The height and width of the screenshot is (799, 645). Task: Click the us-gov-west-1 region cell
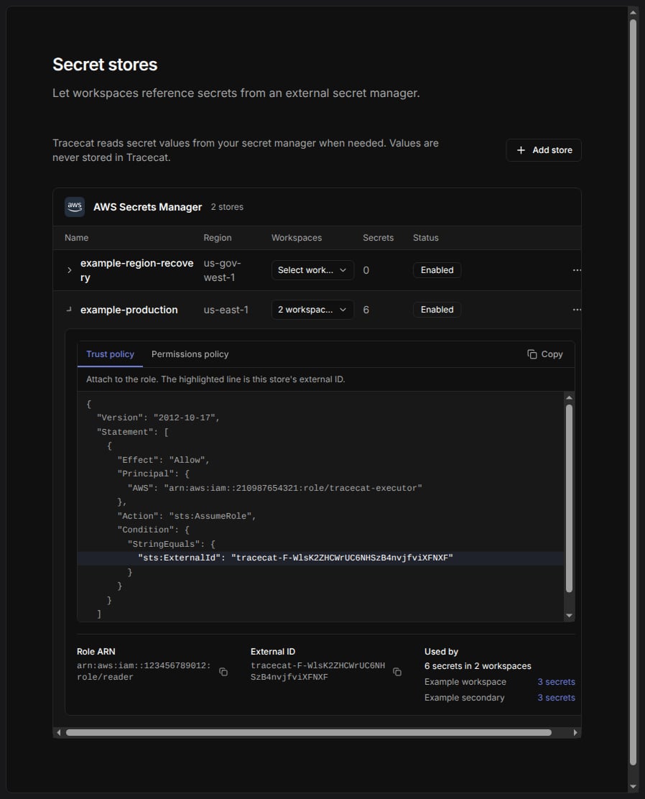tap(222, 270)
